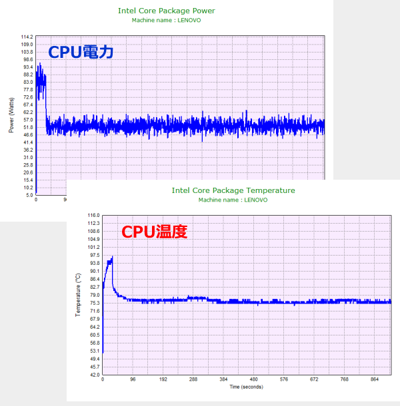Click the 'Temperature (°C)' axis label
This screenshot has width=400, height=406.
click(78, 295)
